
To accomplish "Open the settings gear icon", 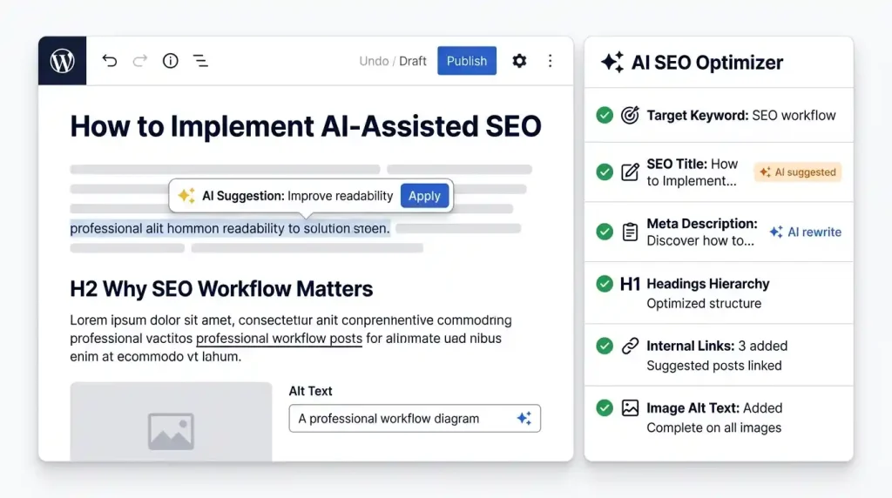I will point(519,61).
